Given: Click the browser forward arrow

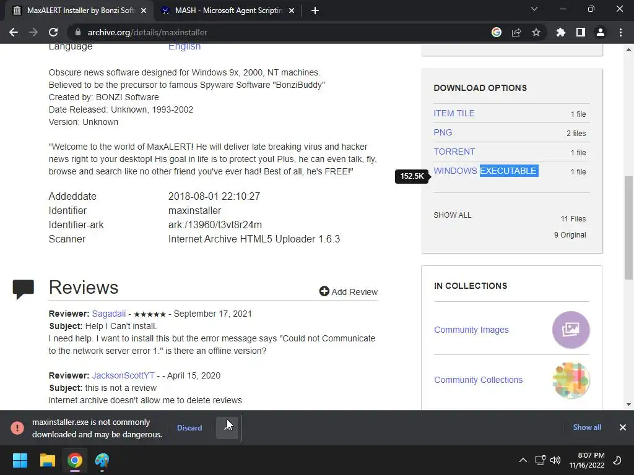Looking at the screenshot, I should [33, 32].
